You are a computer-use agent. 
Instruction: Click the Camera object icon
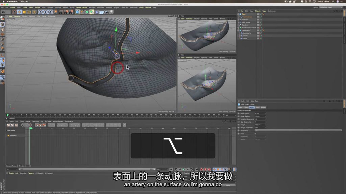click(x=106, y=12)
